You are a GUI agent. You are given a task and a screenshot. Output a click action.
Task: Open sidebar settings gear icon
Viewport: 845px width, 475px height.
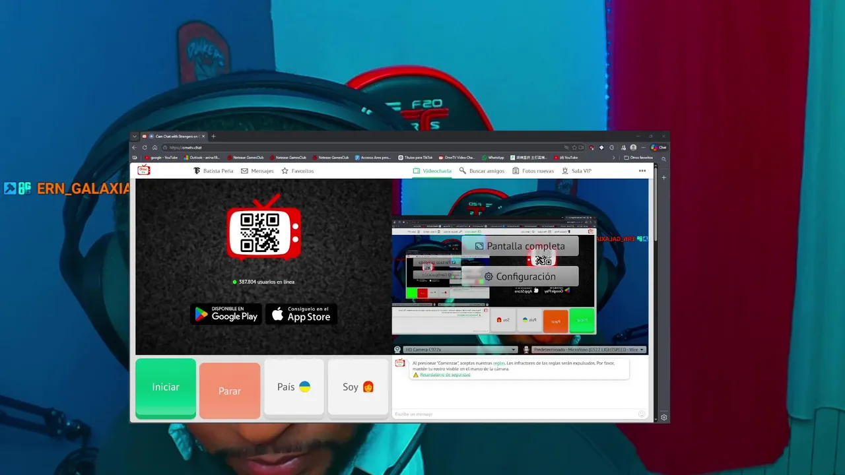pos(664,418)
